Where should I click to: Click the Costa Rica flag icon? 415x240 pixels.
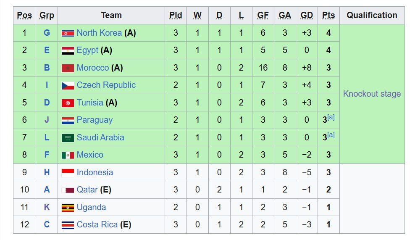pos(68,225)
